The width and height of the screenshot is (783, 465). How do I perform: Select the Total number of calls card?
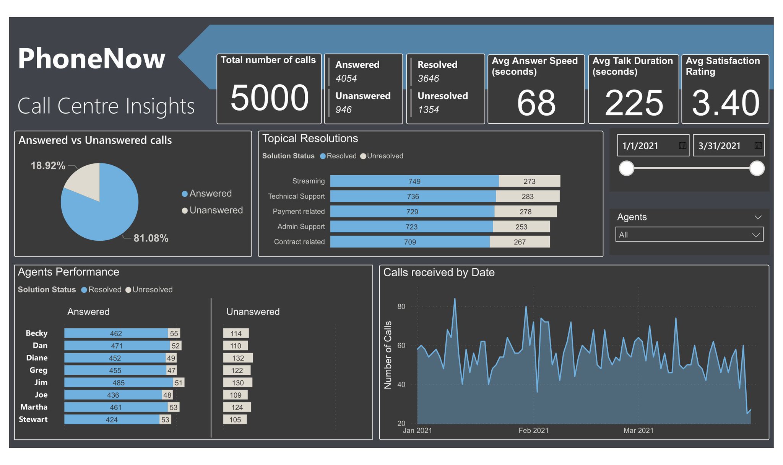[269, 89]
